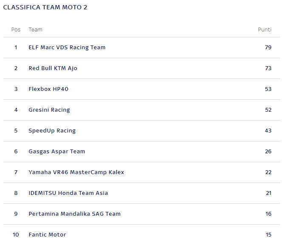Select the 73 points cell
Image resolution: width=287 pixels, height=245 pixels.
pos(268,68)
